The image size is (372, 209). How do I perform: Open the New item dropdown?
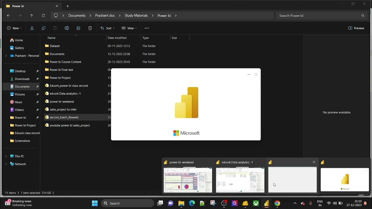point(14,28)
